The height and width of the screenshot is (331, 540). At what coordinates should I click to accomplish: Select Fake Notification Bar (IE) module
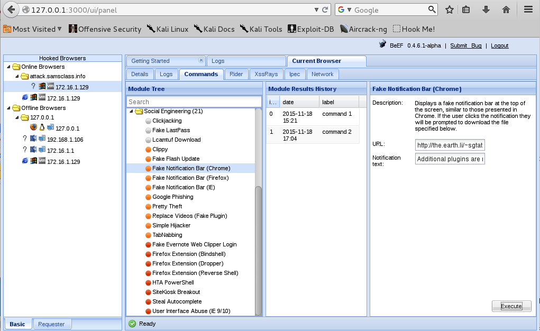(184, 187)
